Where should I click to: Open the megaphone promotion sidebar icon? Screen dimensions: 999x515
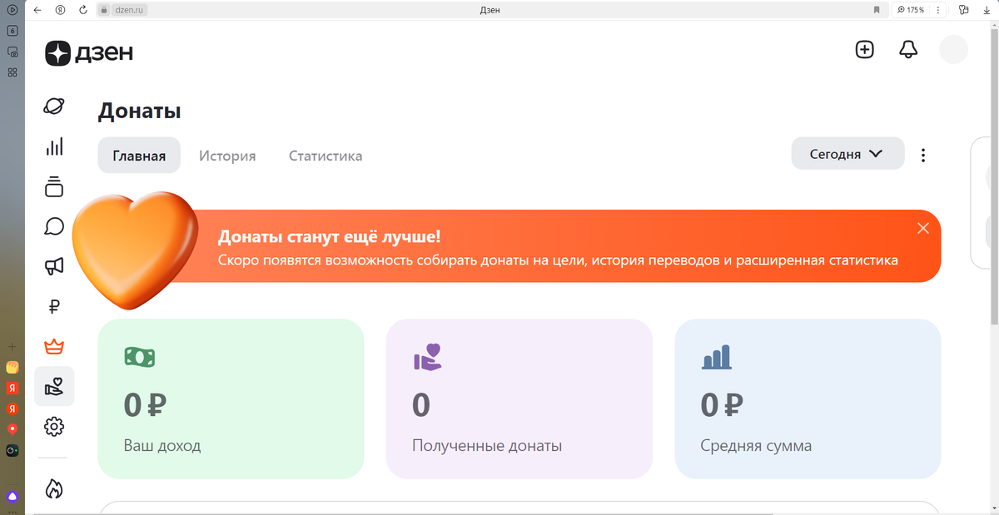click(54, 266)
